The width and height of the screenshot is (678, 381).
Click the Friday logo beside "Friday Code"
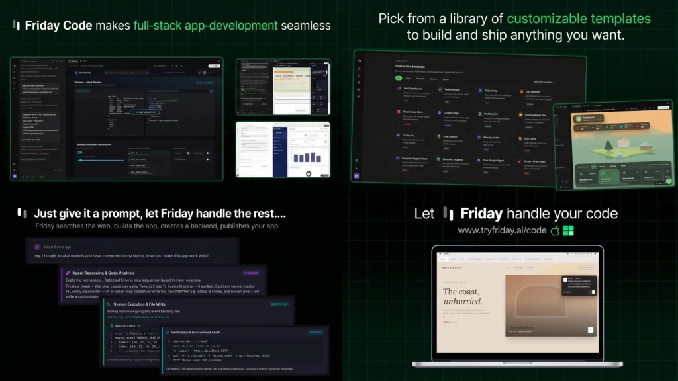(x=17, y=25)
